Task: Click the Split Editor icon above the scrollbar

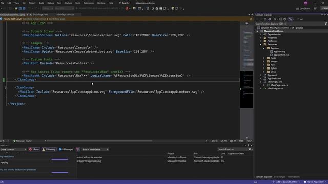Action: pos(247,24)
